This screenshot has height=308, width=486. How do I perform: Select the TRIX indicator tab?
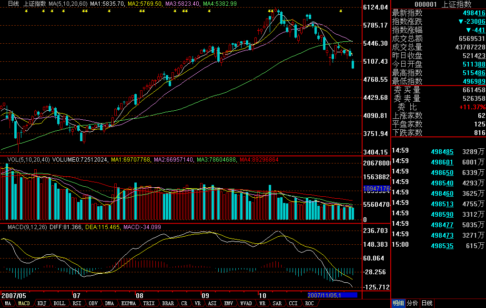(149, 303)
